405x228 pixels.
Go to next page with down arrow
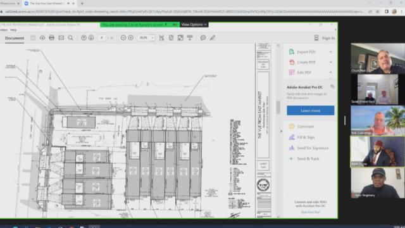[x=91, y=38]
